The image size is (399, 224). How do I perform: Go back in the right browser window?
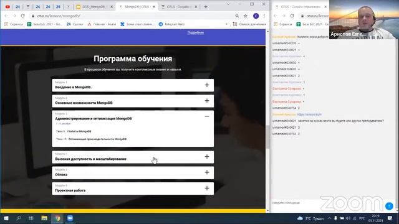tap(276, 16)
